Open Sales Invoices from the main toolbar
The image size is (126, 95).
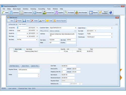pos(26,13)
